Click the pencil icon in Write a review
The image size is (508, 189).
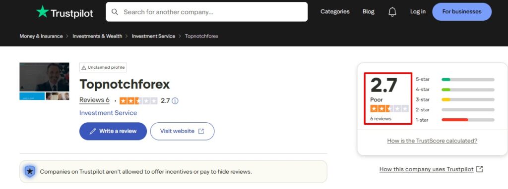(x=93, y=131)
